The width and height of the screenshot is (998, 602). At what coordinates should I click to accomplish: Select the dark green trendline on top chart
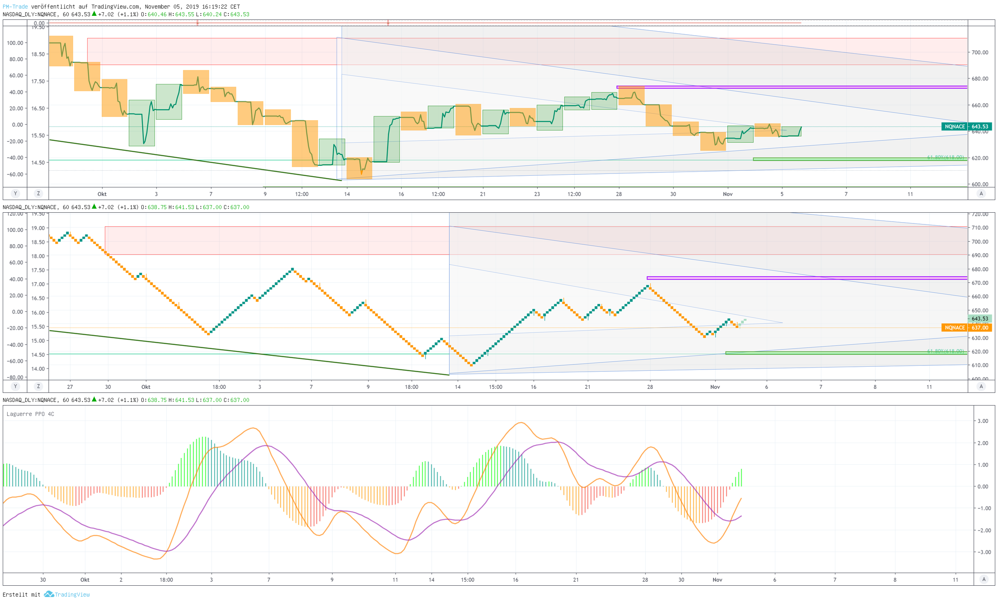tap(195, 160)
